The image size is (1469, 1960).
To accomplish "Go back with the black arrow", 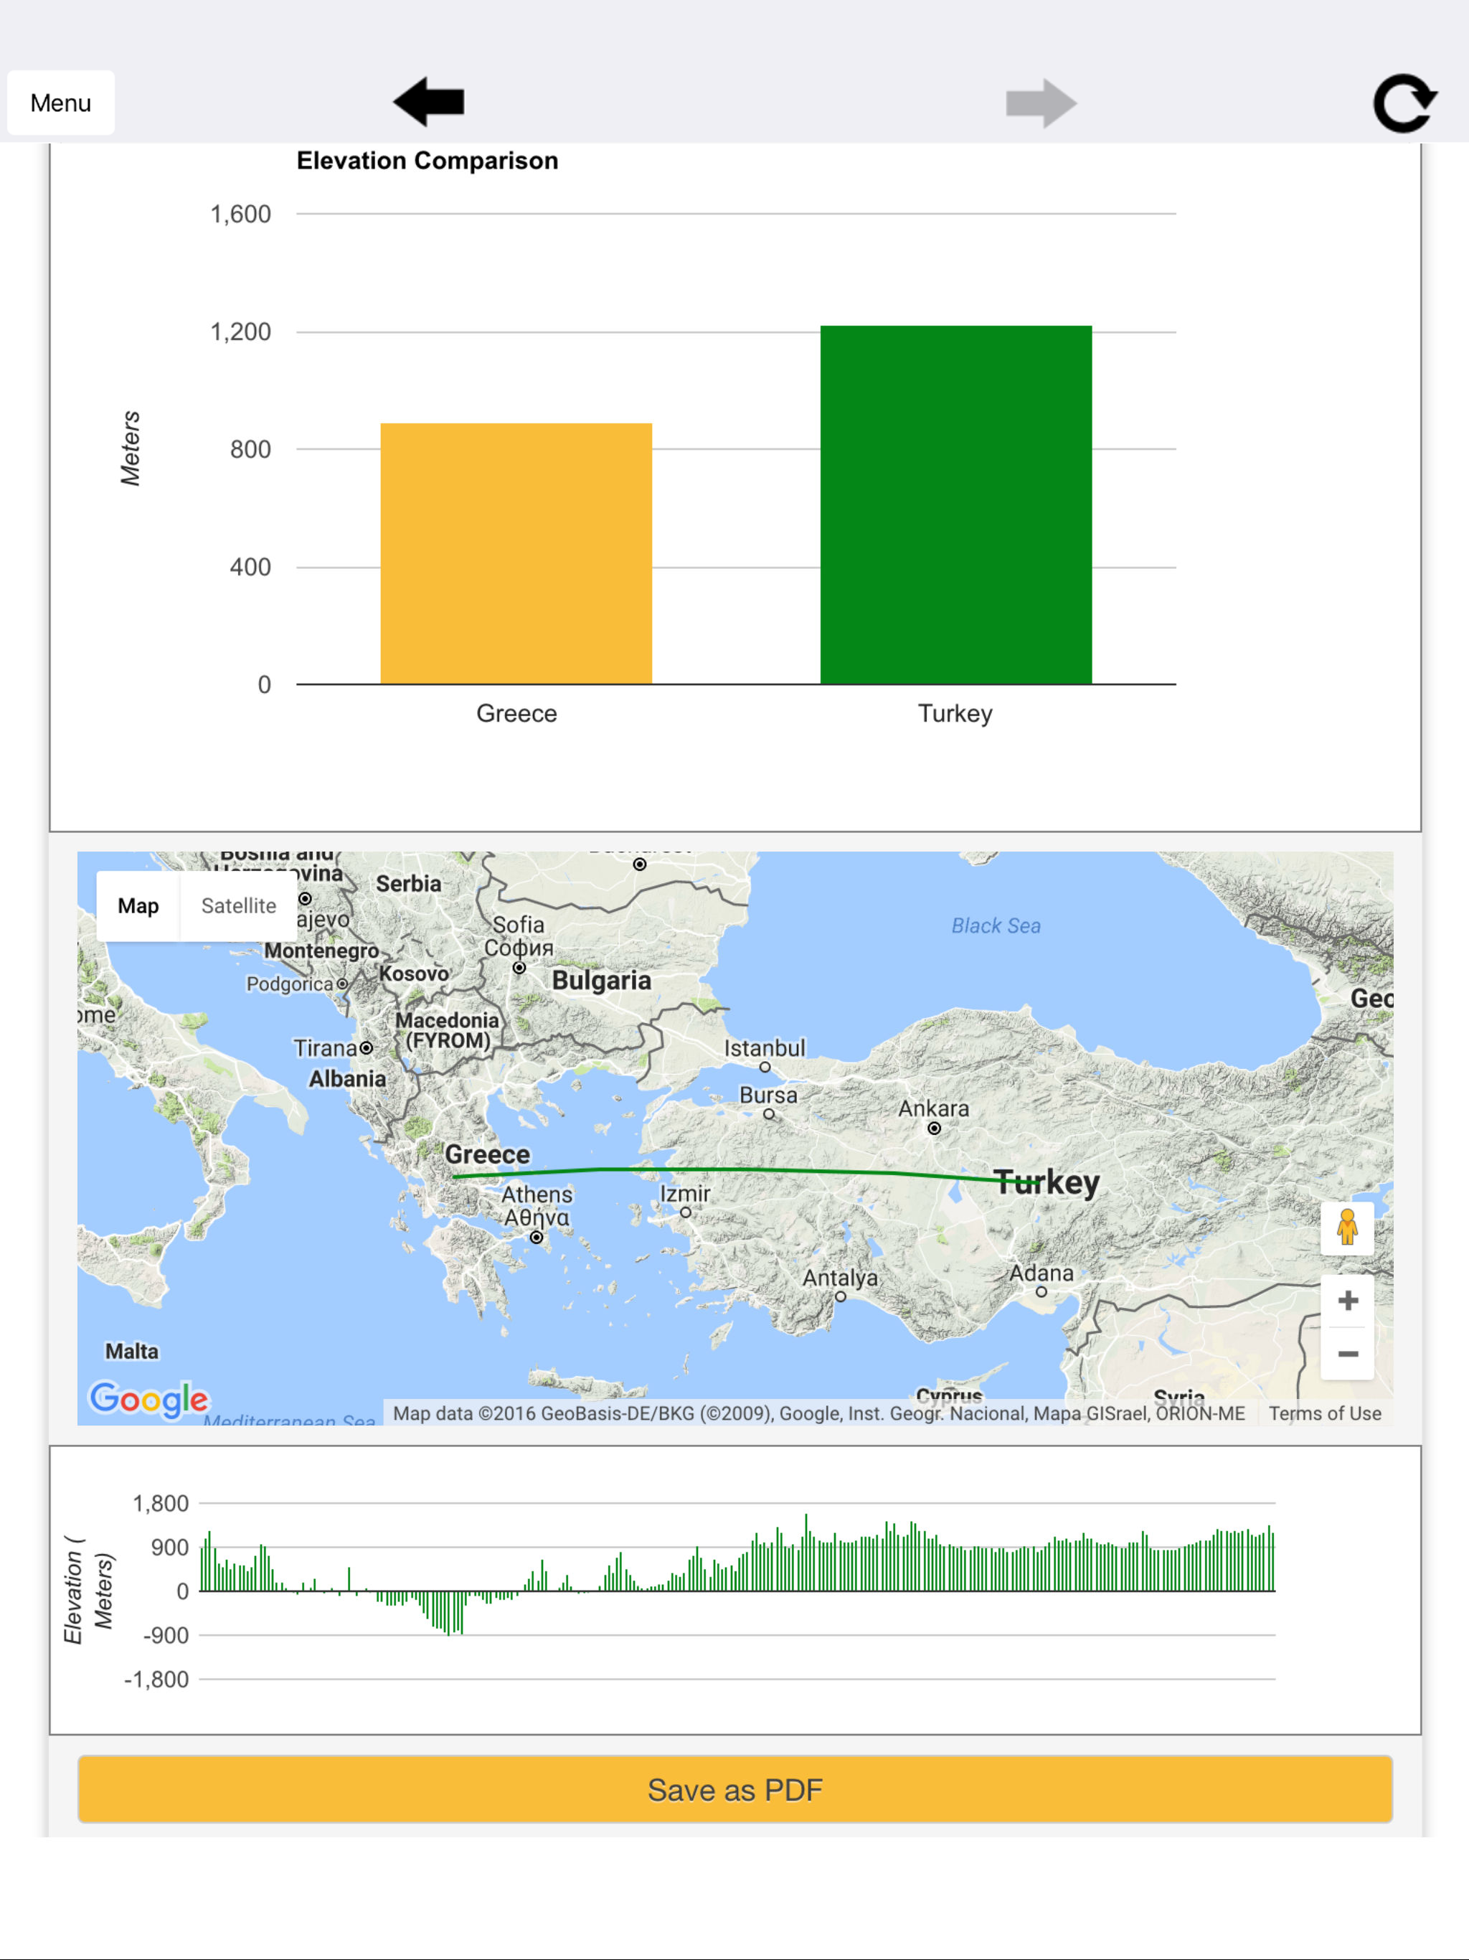I will (429, 102).
